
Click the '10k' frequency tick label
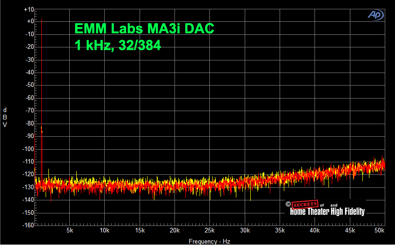coord(105,231)
